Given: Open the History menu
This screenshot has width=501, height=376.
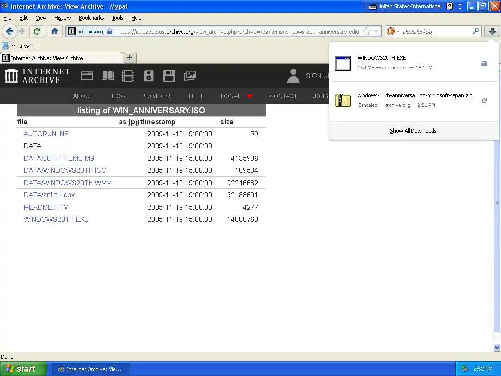Looking at the screenshot, I should (x=62, y=18).
